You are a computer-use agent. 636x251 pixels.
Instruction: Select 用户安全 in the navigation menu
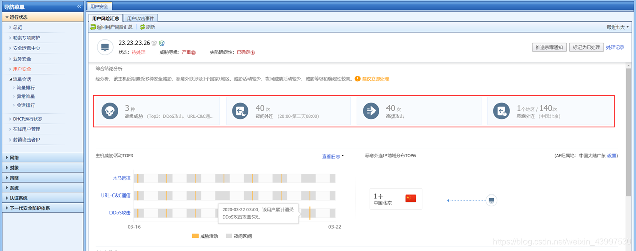pos(22,69)
